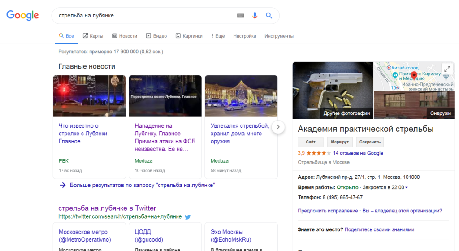Screen dimensions: 459x251
Task: Open the on-screen keyboard icon
Action: (x=241, y=16)
